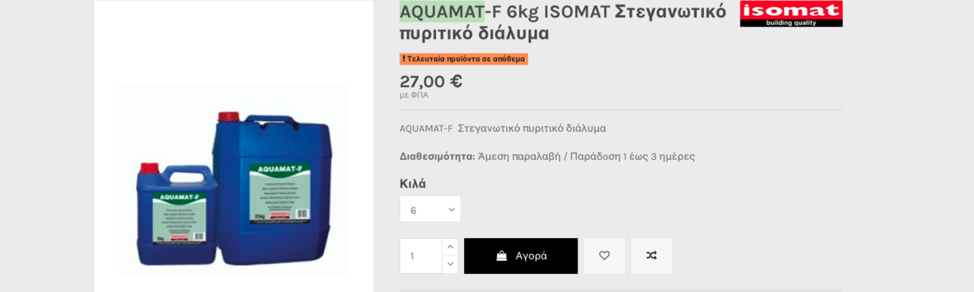Click the orange last-items stock badge
The height and width of the screenshot is (292, 974).
(x=463, y=59)
